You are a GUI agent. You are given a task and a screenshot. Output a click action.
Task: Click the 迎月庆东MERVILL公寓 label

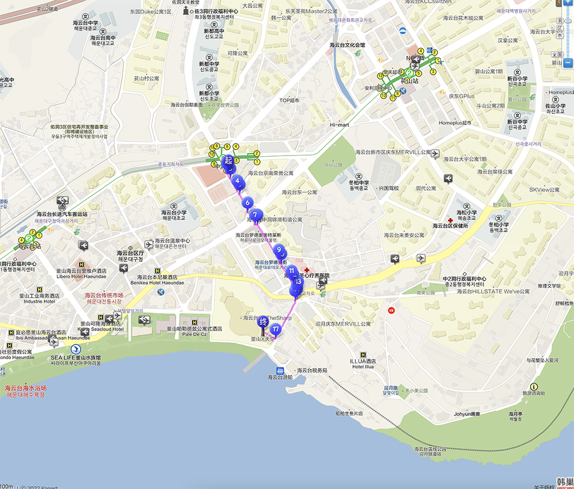(x=343, y=324)
